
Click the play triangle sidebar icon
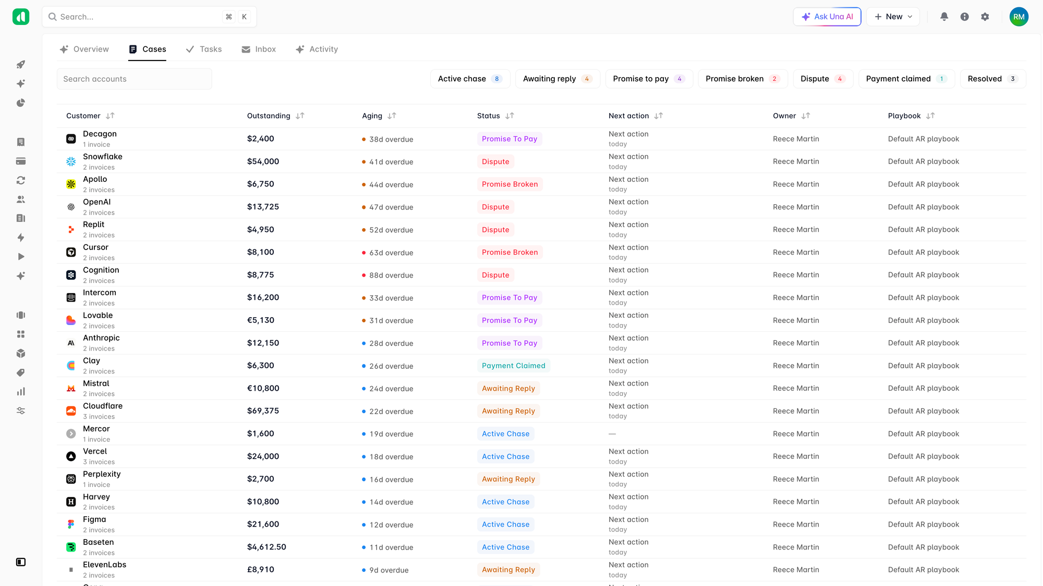point(21,256)
